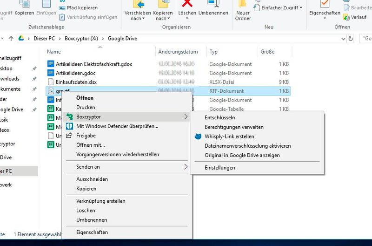
Task: Click the Google Drive icon in address bar
Action: pyautogui.click(x=21, y=38)
